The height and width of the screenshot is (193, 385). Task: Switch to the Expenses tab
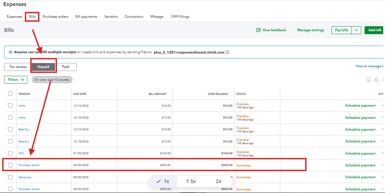[x=14, y=17]
